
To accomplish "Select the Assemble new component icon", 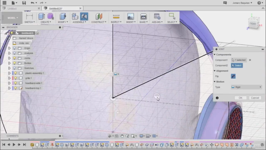I will 75,17.
